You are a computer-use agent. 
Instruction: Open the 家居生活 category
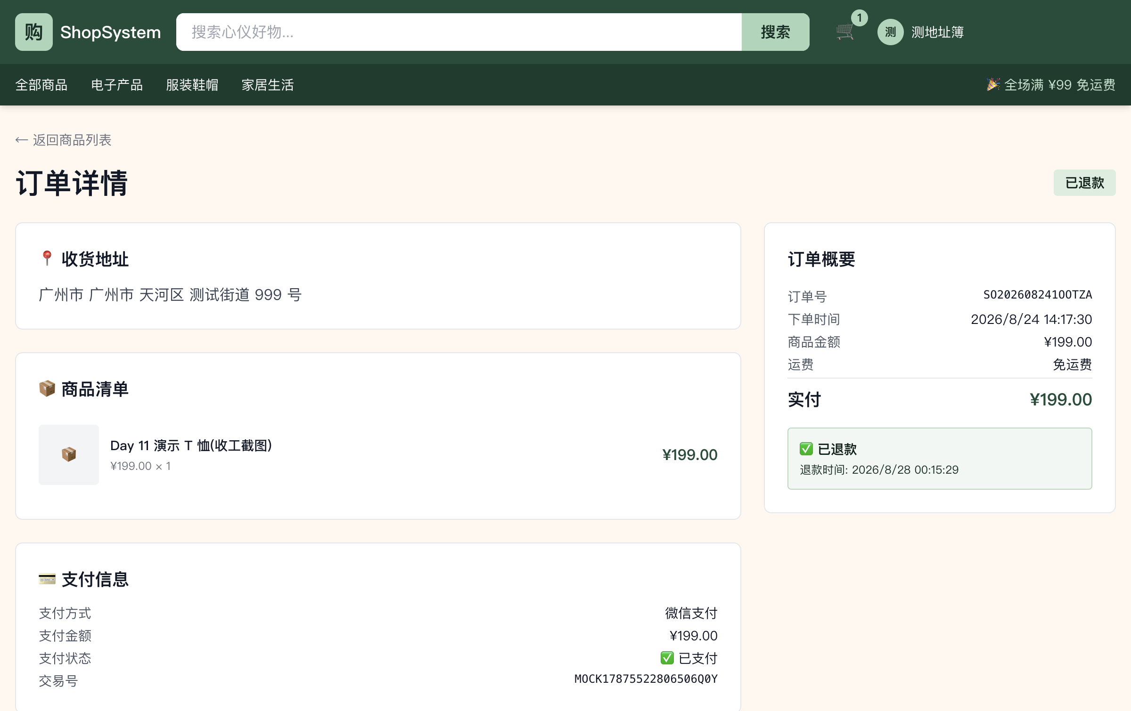tap(268, 85)
